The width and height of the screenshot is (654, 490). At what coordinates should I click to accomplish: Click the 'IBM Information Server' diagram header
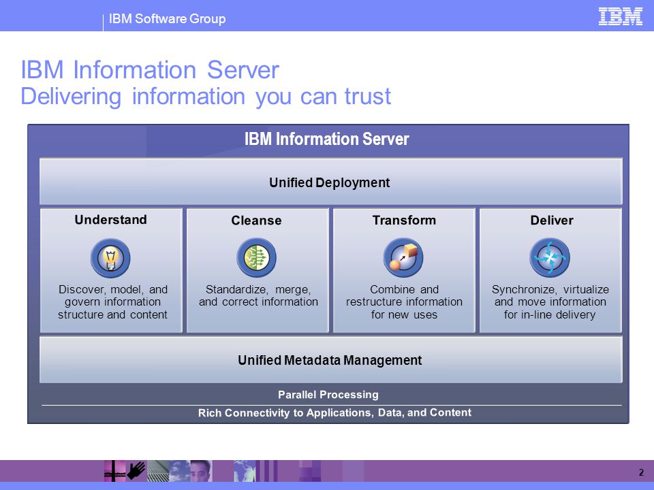coord(326,139)
